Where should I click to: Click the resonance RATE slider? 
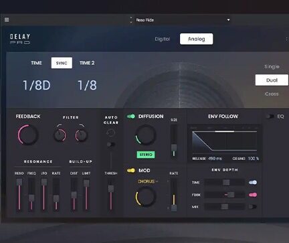pos(56,194)
